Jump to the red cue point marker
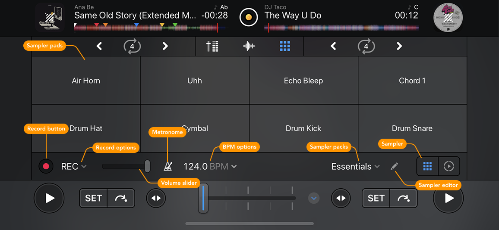The width and height of the screenshot is (499, 230). [x=97, y=25]
